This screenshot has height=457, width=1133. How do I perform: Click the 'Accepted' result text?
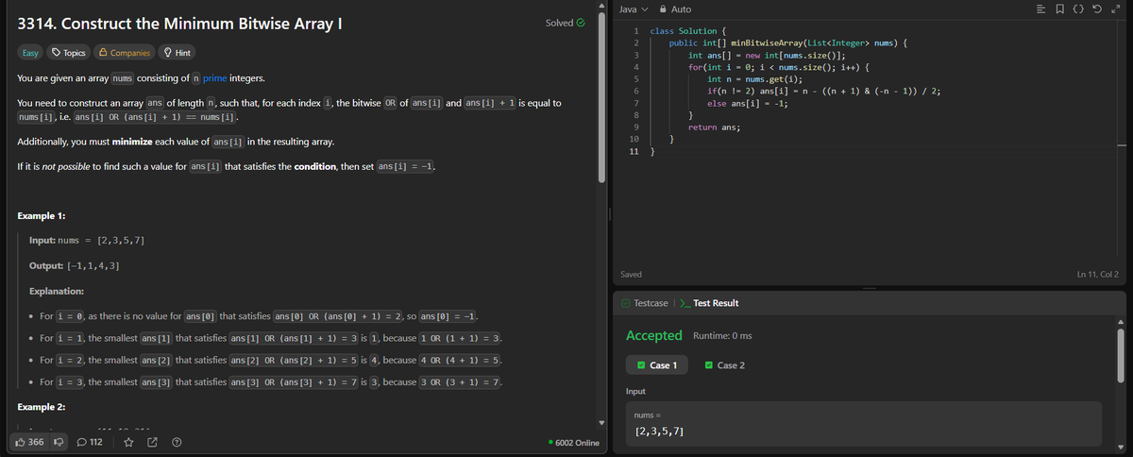point(654,335)
